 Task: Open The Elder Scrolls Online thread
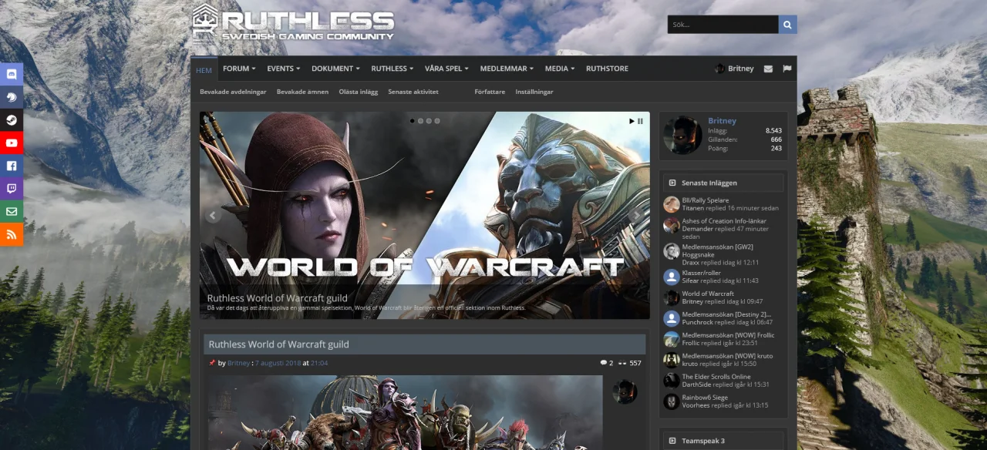716,377
